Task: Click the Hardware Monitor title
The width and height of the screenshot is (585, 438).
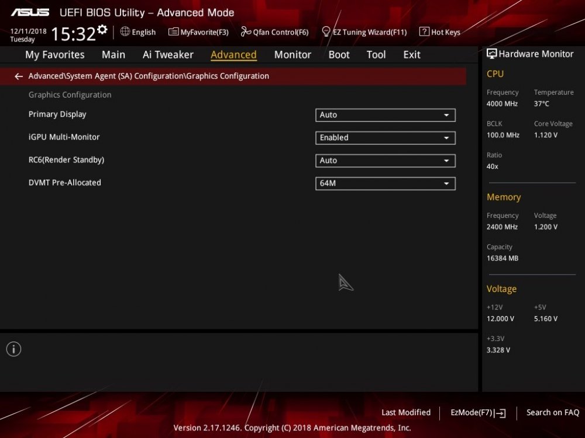Action: click(536, 54)
